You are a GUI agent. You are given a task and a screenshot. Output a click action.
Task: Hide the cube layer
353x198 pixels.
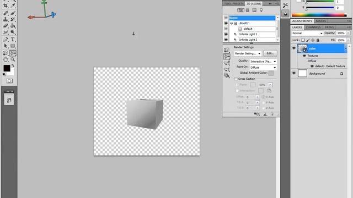point(294,48)
